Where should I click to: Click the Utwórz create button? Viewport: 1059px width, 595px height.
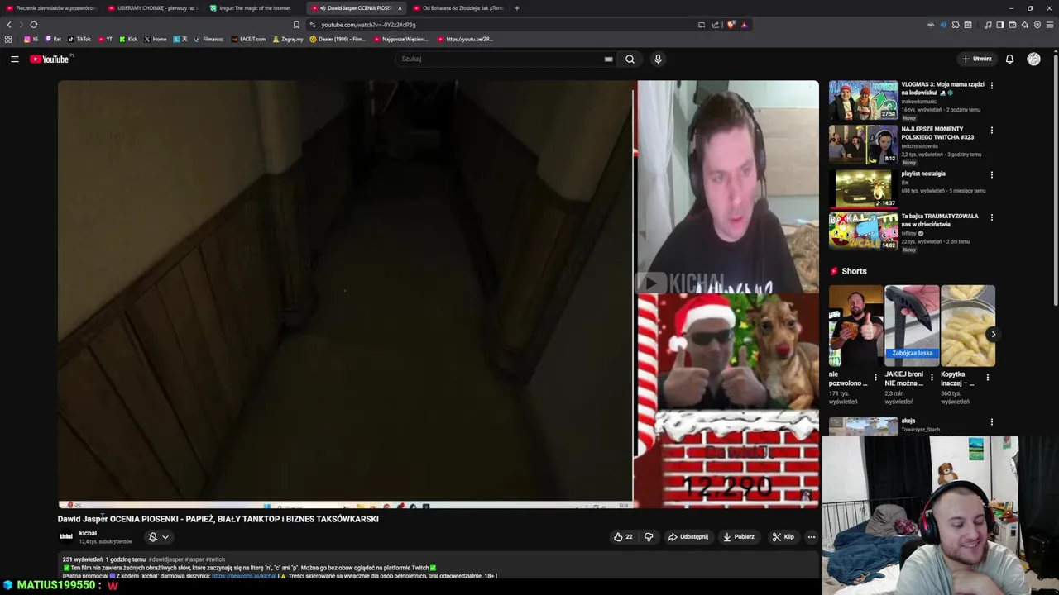976,59
